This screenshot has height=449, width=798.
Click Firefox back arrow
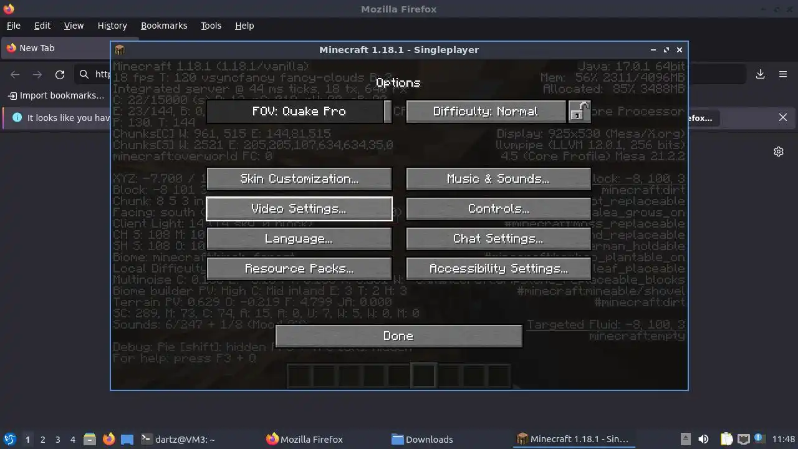15,75
